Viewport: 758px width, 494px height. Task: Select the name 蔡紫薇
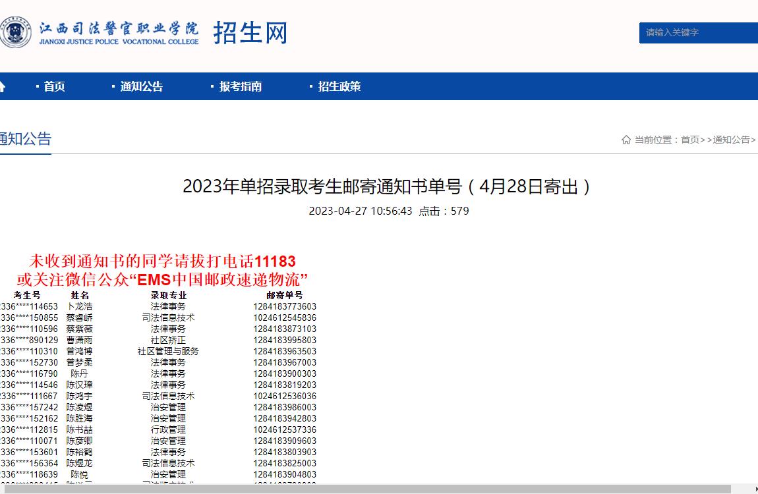coord(80,329)
